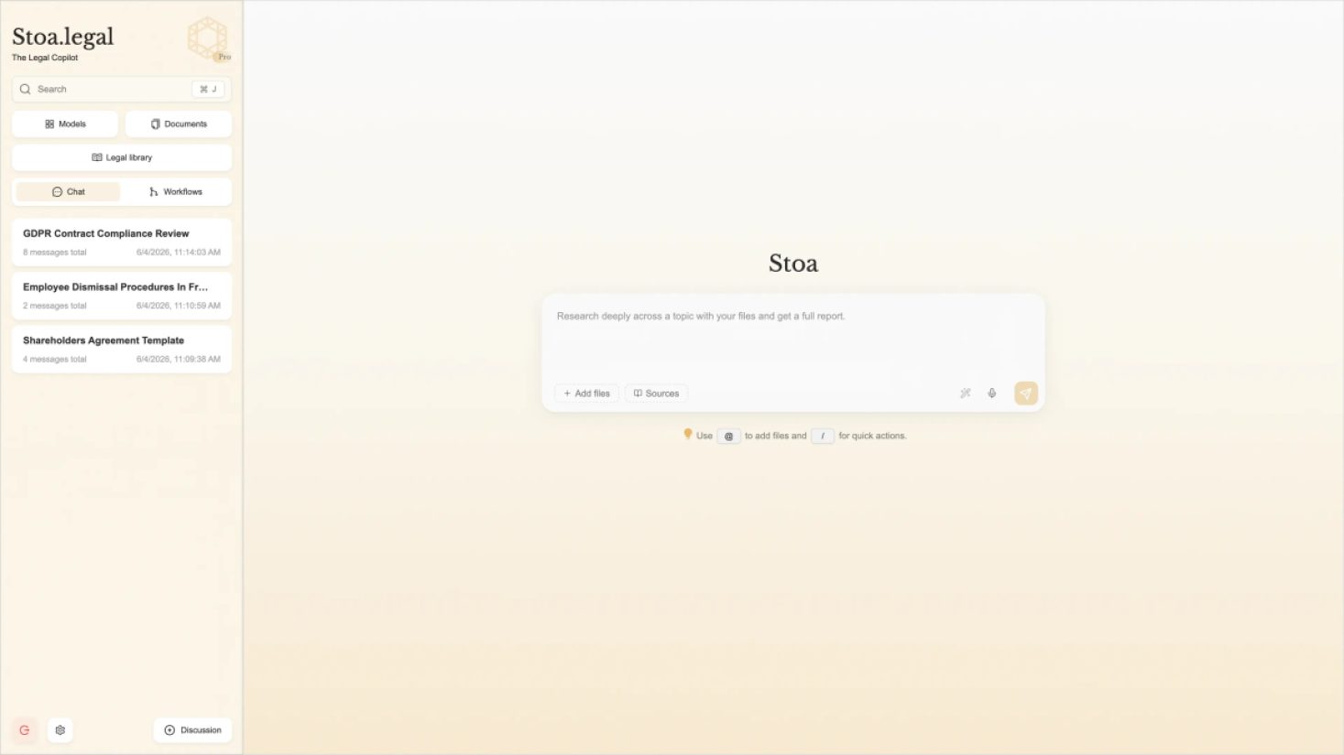Image resolution: width=1344 pixels, height=755 pixels.
Task: Open Employee Dismissal Procedures chat
Action: click(122, 296)
